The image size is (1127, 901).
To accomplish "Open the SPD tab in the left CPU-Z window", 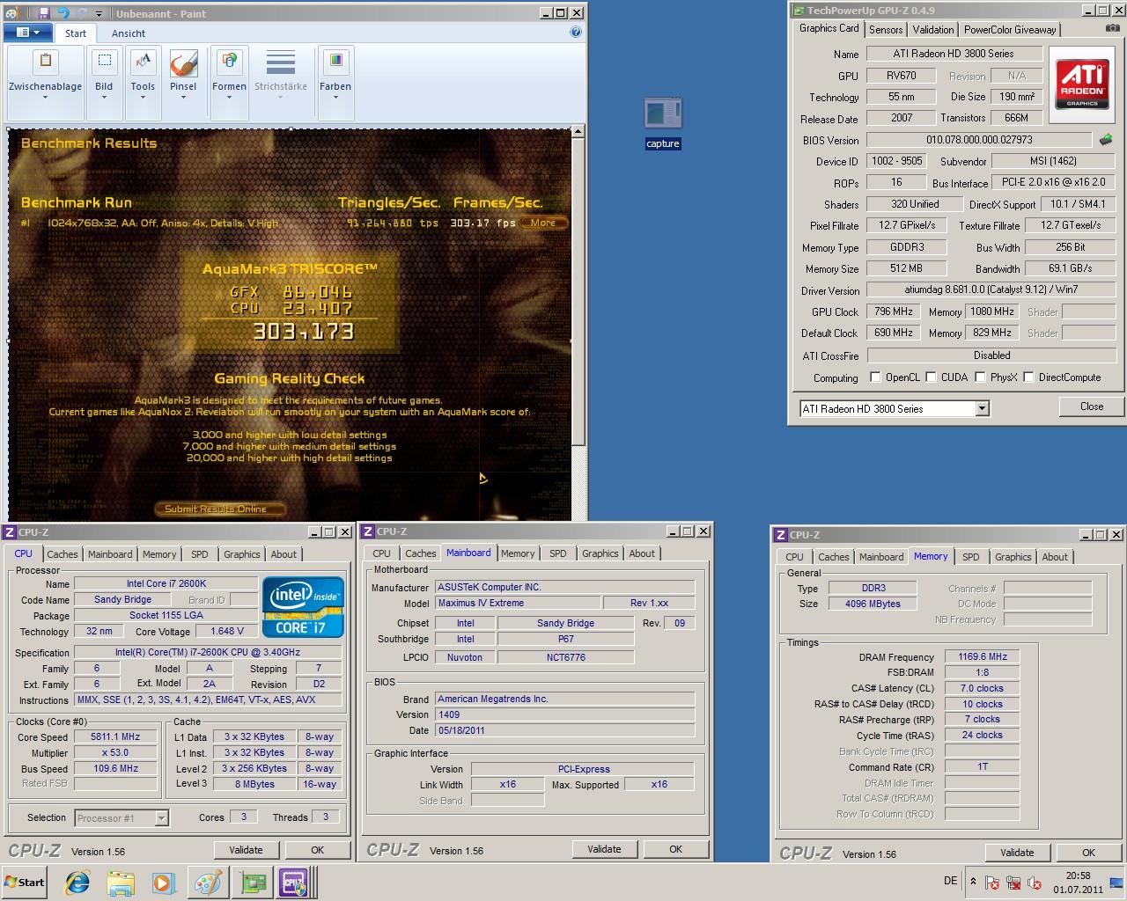I will point(200,554).
